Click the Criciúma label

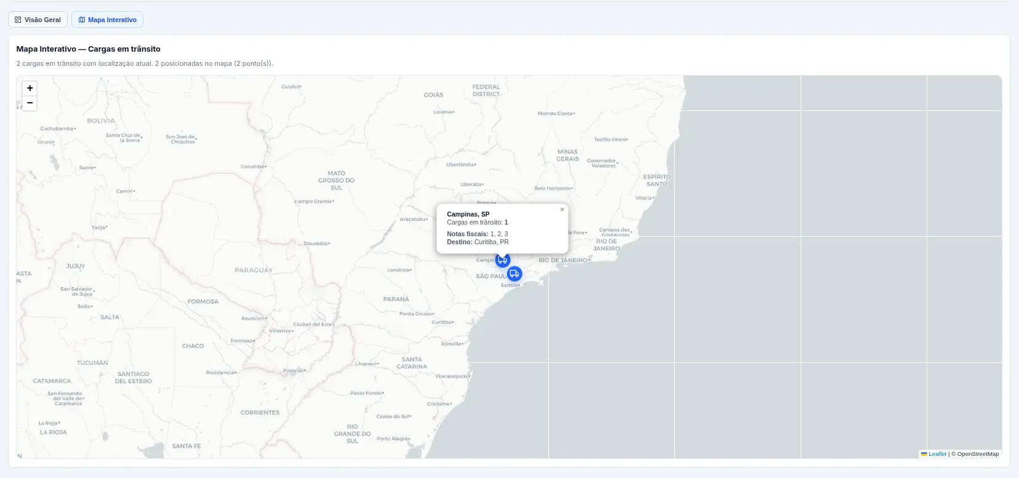439,404
